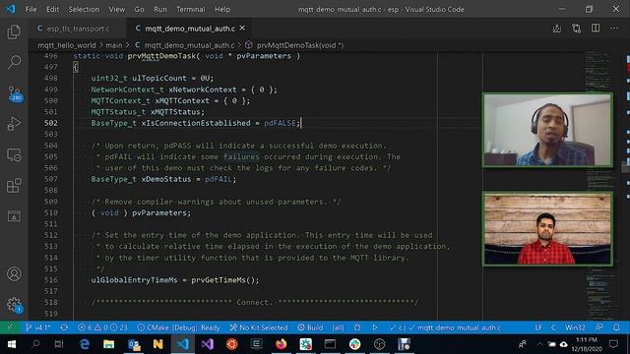Viewport: 630px width, 354px height.
Task: Click the No Kit Selected status item
Action: [x=259, y=327]
